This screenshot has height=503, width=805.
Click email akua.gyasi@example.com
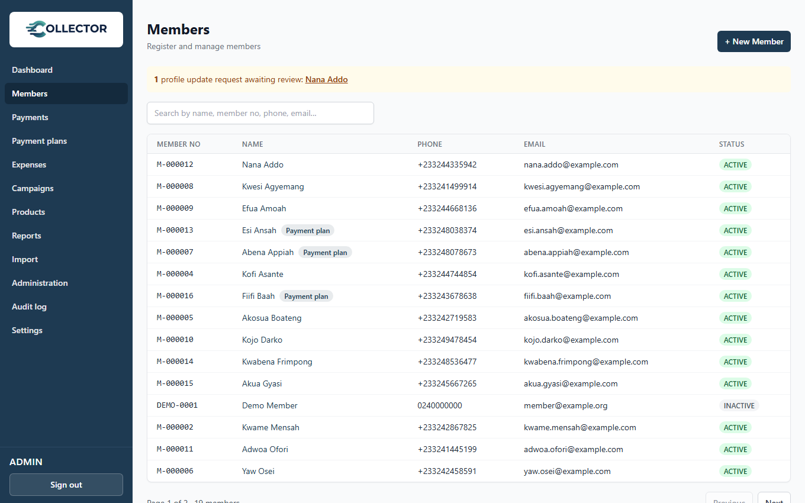click(571, 383)
